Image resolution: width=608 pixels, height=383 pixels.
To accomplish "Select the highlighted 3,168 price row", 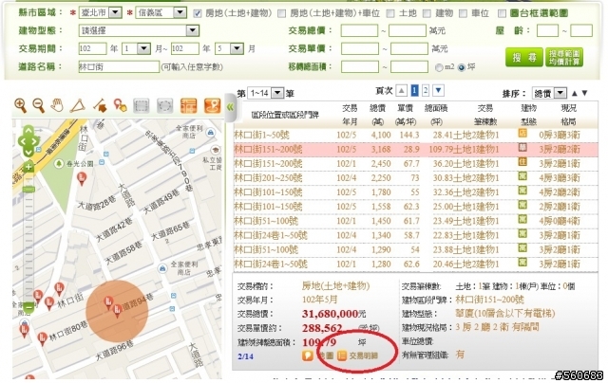I will [x=416, y=150].
